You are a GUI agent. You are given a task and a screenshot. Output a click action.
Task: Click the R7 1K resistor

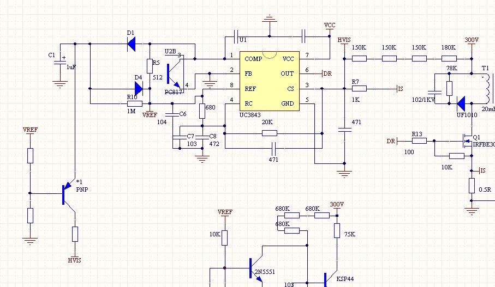[359, 88]
